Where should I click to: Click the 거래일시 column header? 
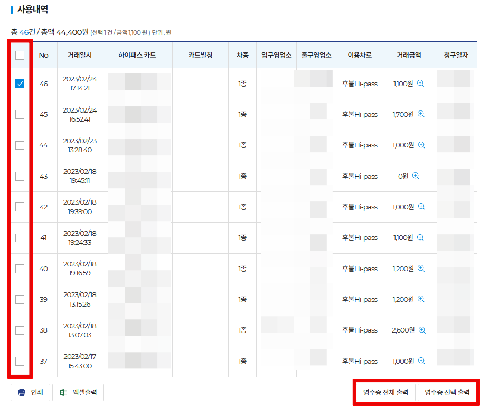80,55
